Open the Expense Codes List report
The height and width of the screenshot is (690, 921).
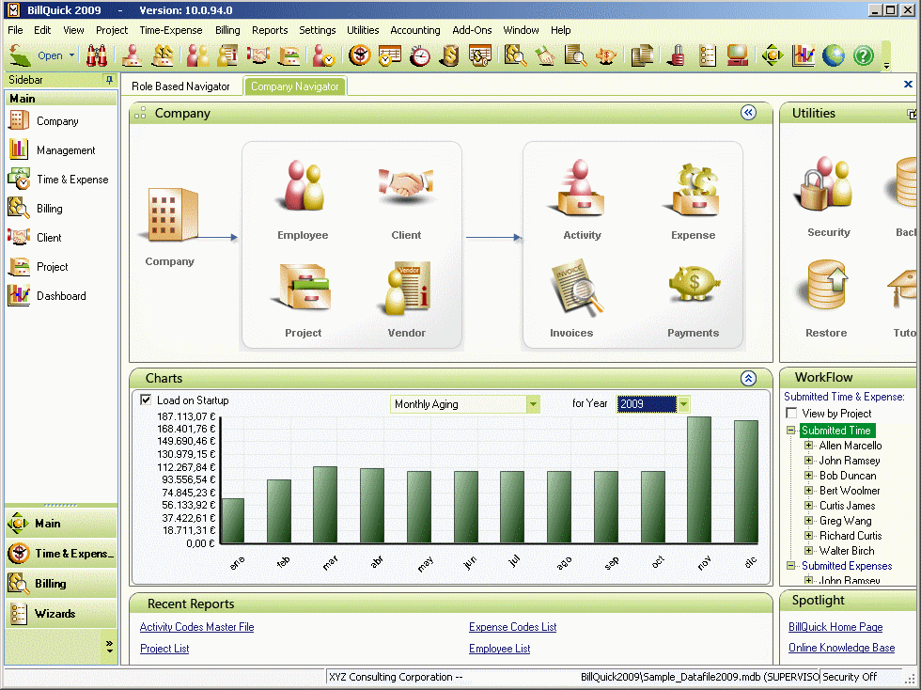pyautogui.click(x=512, y=627)
